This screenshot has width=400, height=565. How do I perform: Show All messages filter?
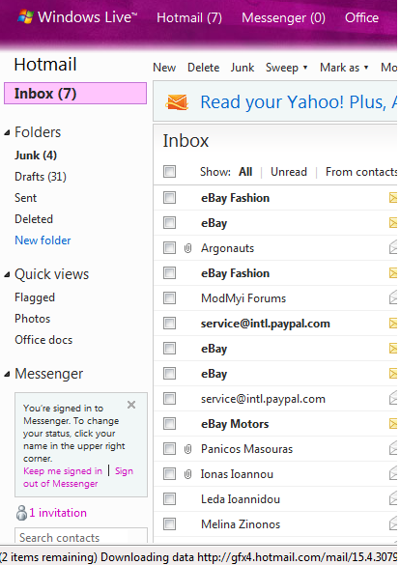pos(245,172)
